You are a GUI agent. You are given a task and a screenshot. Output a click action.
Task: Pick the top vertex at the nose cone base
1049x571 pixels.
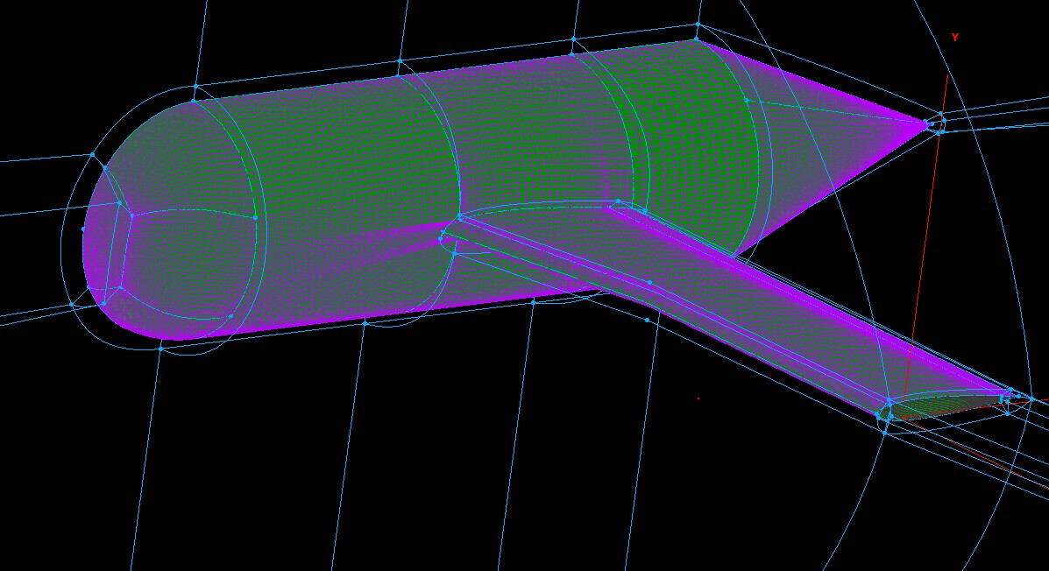697,39
